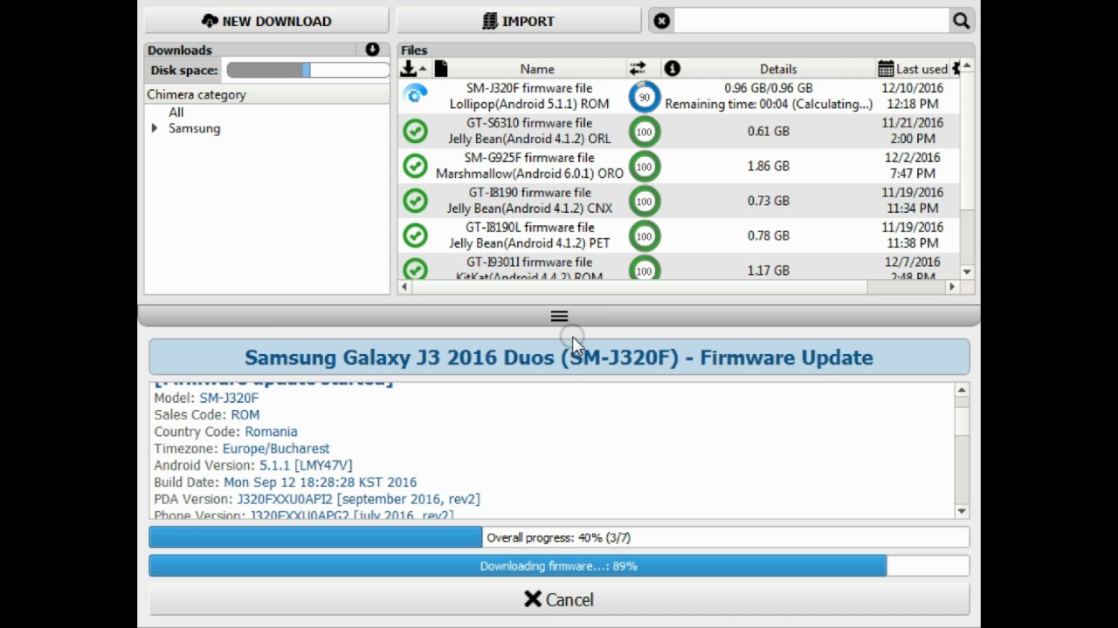Image resolution: width=1118 pixels, height=628 pixels.
Task: Select the All category
Action: (x=176, y=112)
